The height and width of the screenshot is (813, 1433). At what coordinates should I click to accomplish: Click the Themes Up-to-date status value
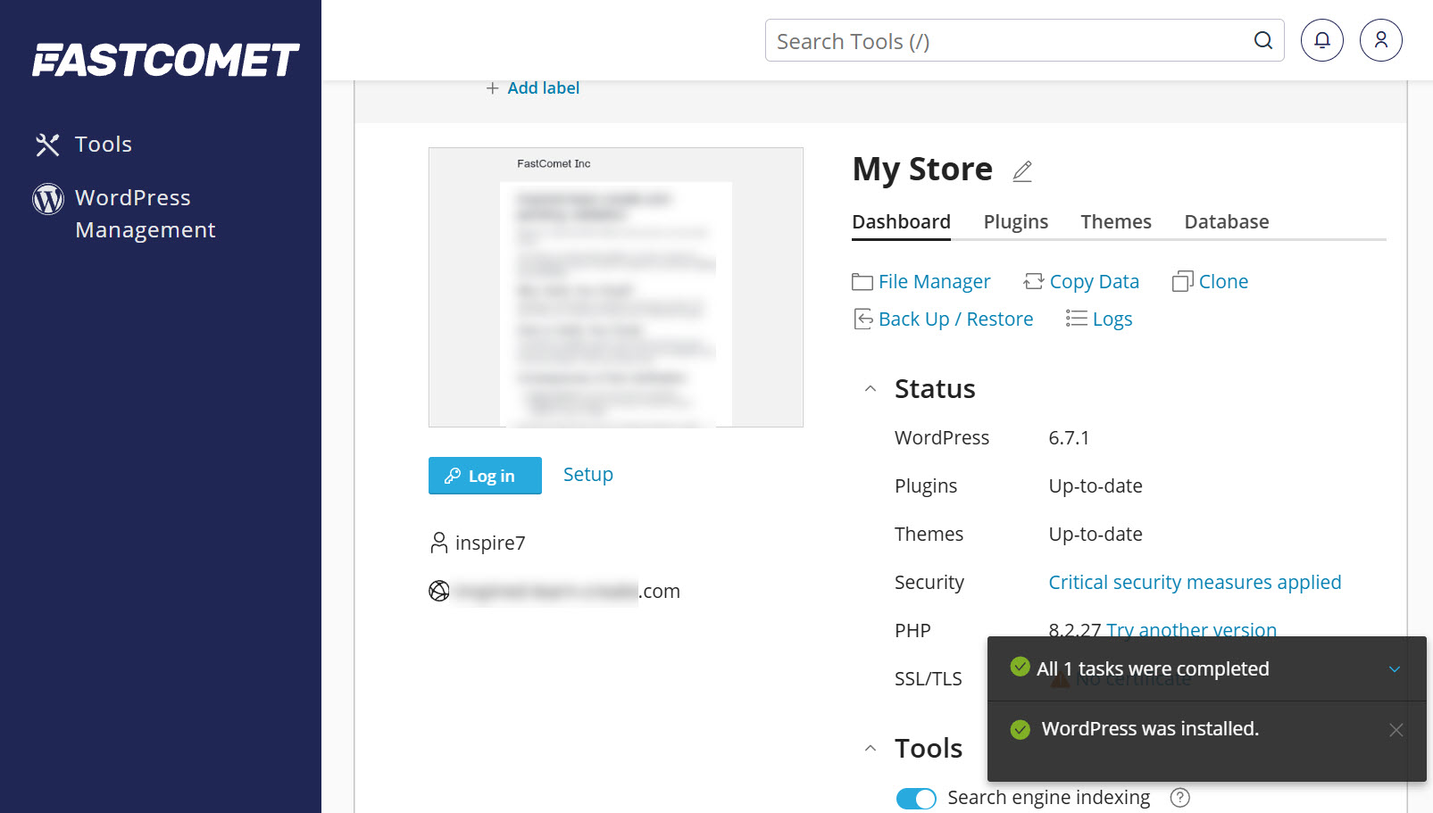(1096, 535)
